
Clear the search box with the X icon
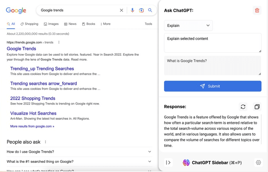[x=121, y=10]
